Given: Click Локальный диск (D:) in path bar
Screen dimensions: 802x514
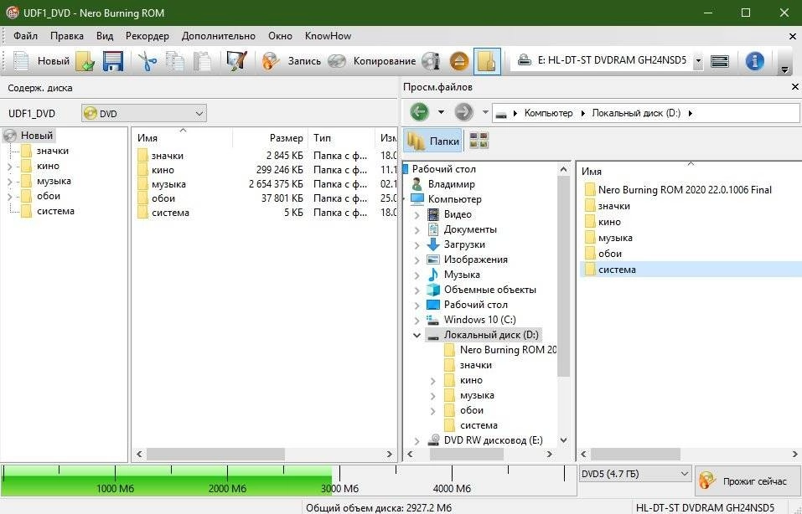Looking at the screenshot, I should point(636,113).
